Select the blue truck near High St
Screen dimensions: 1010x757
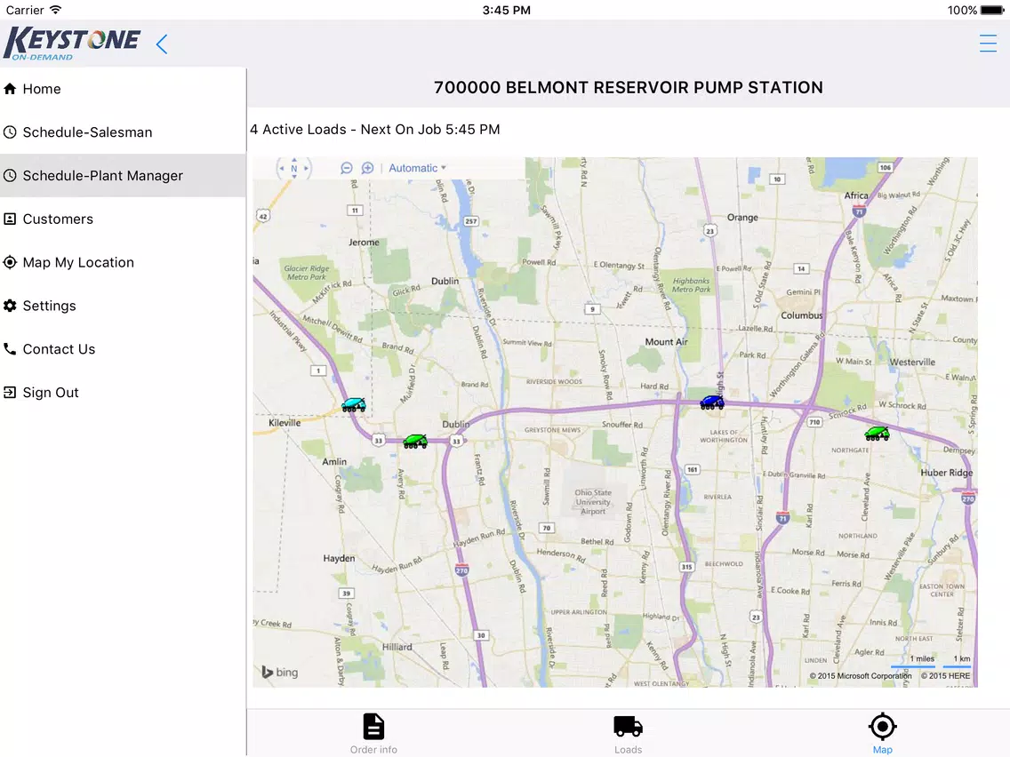(712, 402)
